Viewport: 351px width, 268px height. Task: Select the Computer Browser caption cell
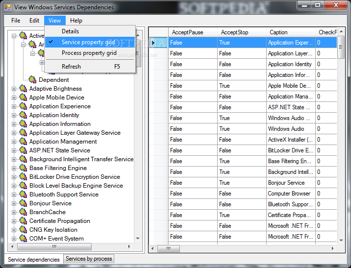coord(291,194)
